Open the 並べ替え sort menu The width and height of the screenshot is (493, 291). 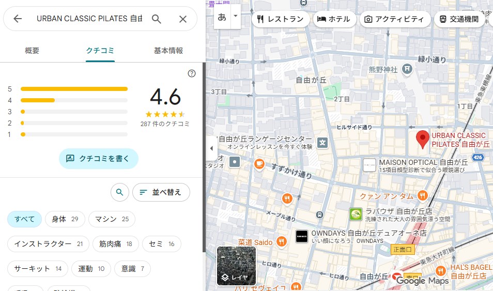click(x=161, y=192)
